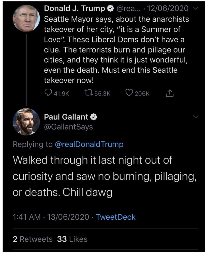View the 2 Retweets list

coord(33,239)
